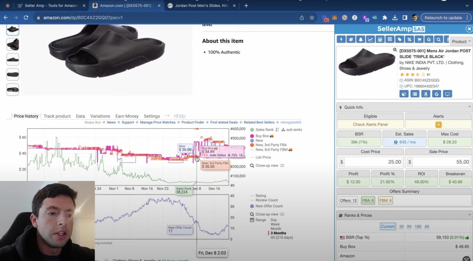Collapse the Quick Info section

click(469, 107)
